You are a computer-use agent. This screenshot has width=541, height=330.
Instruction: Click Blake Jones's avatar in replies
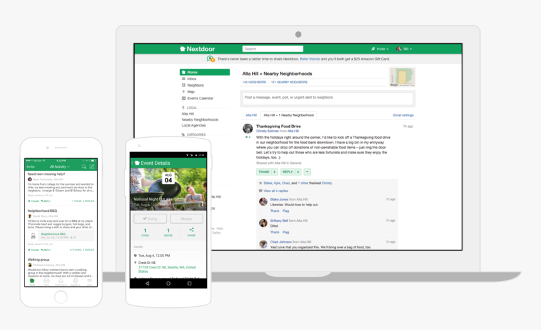click(263, 201)
